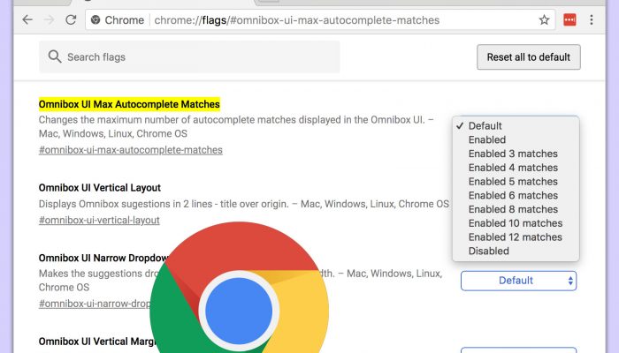Go back with the back arrow
The image size is (619, 353).
coord(27,19)
